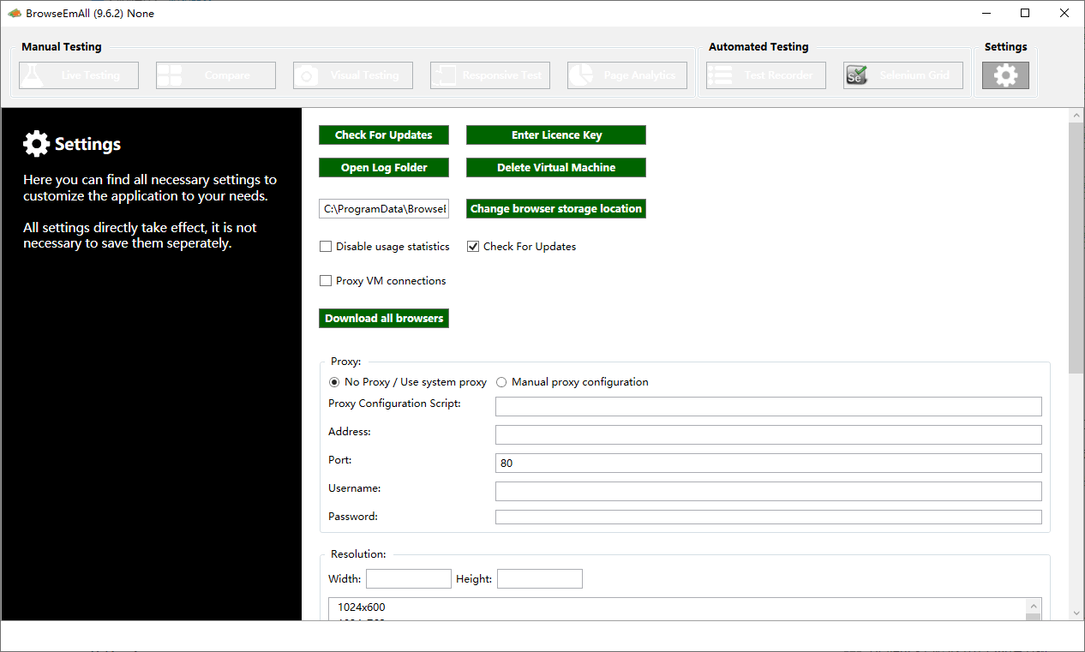Viewport: 1085px width, 652px height.
Task: Click Enter Licence Key button
Action: [x=555, y=135]
